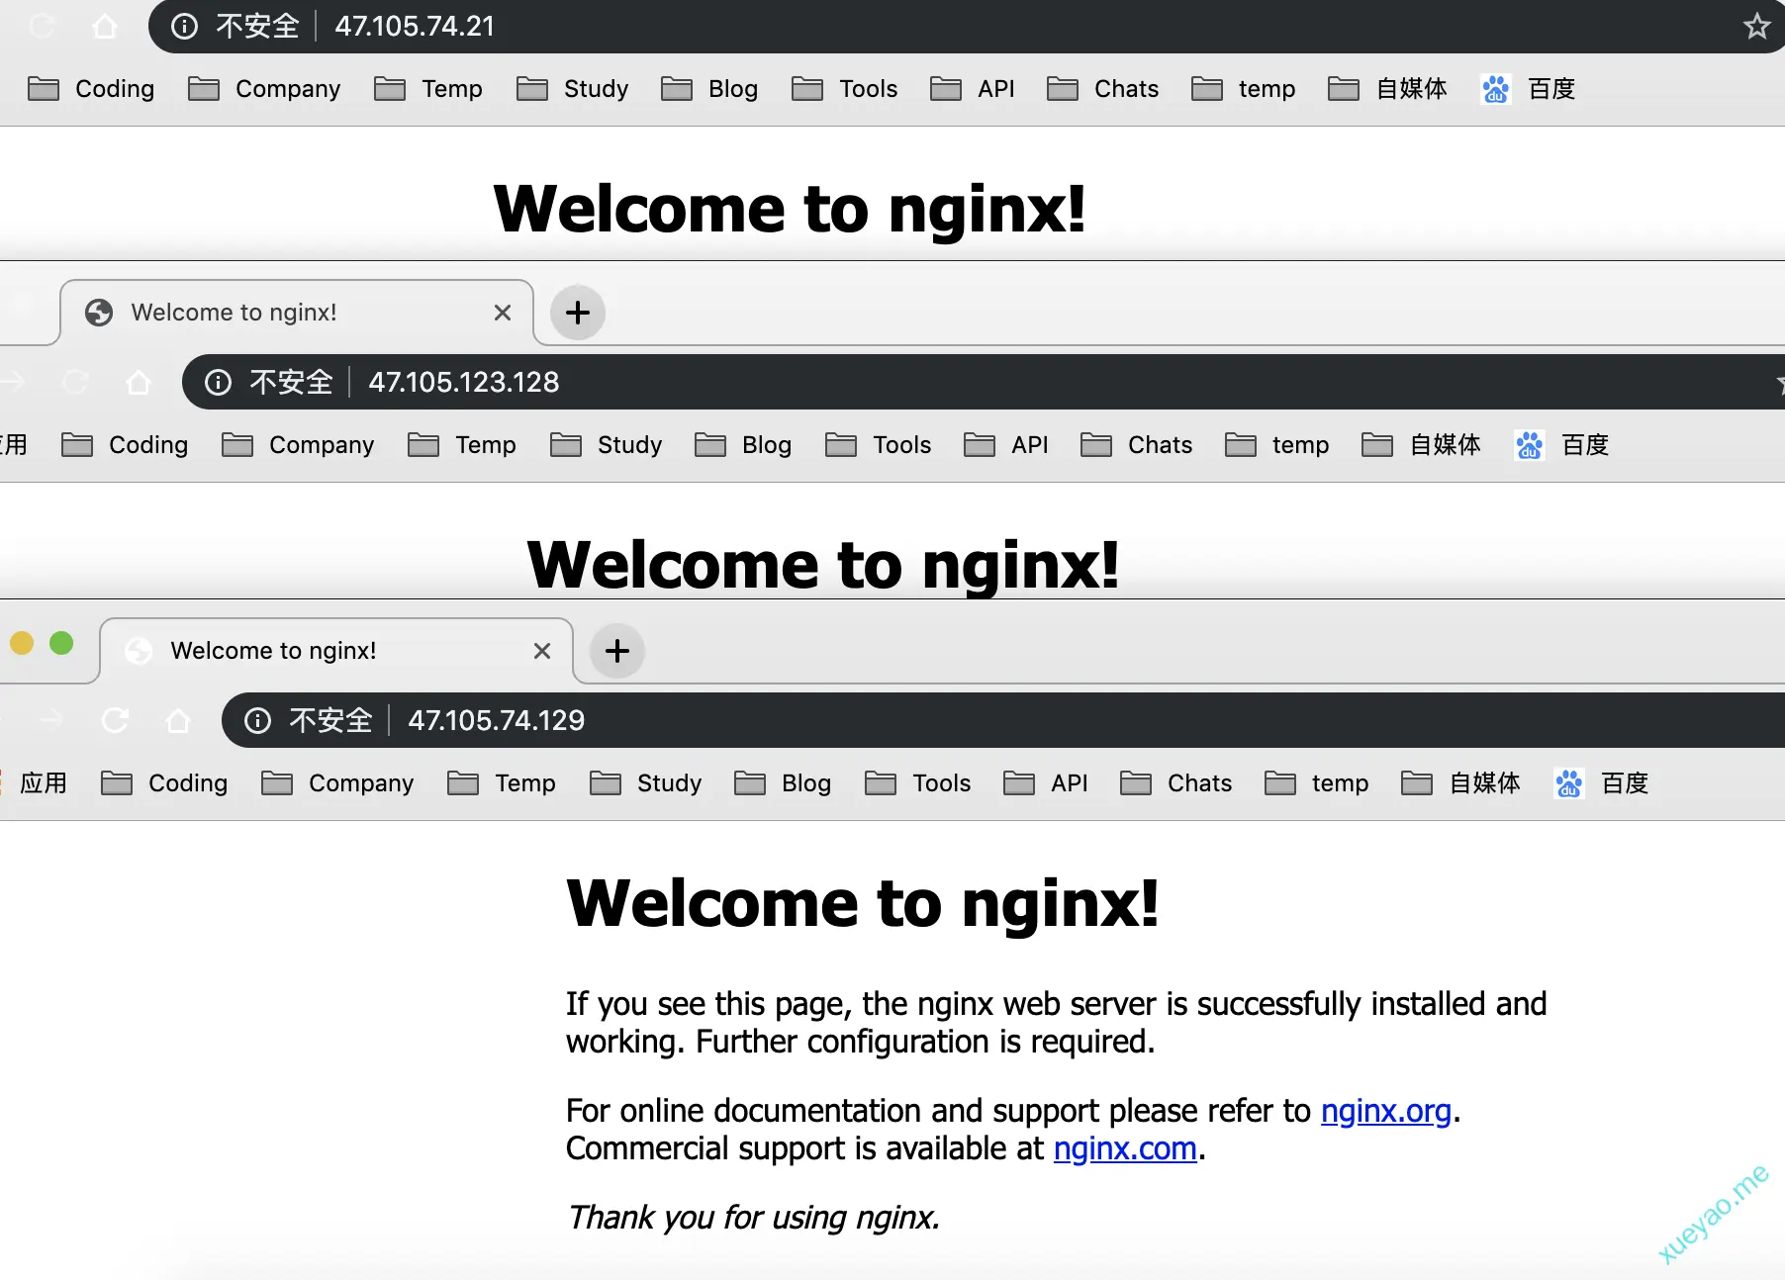This screenshot has height=1280, width=1785.
Task: Open capitalized Temp folder in 47.105.74.129 window
Action: (x=502, y=783)
